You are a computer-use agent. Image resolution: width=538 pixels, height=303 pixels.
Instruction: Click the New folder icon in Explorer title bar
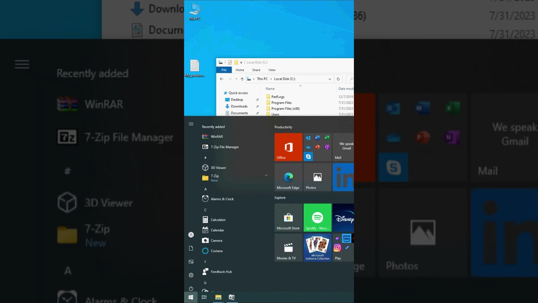[236, 62]
